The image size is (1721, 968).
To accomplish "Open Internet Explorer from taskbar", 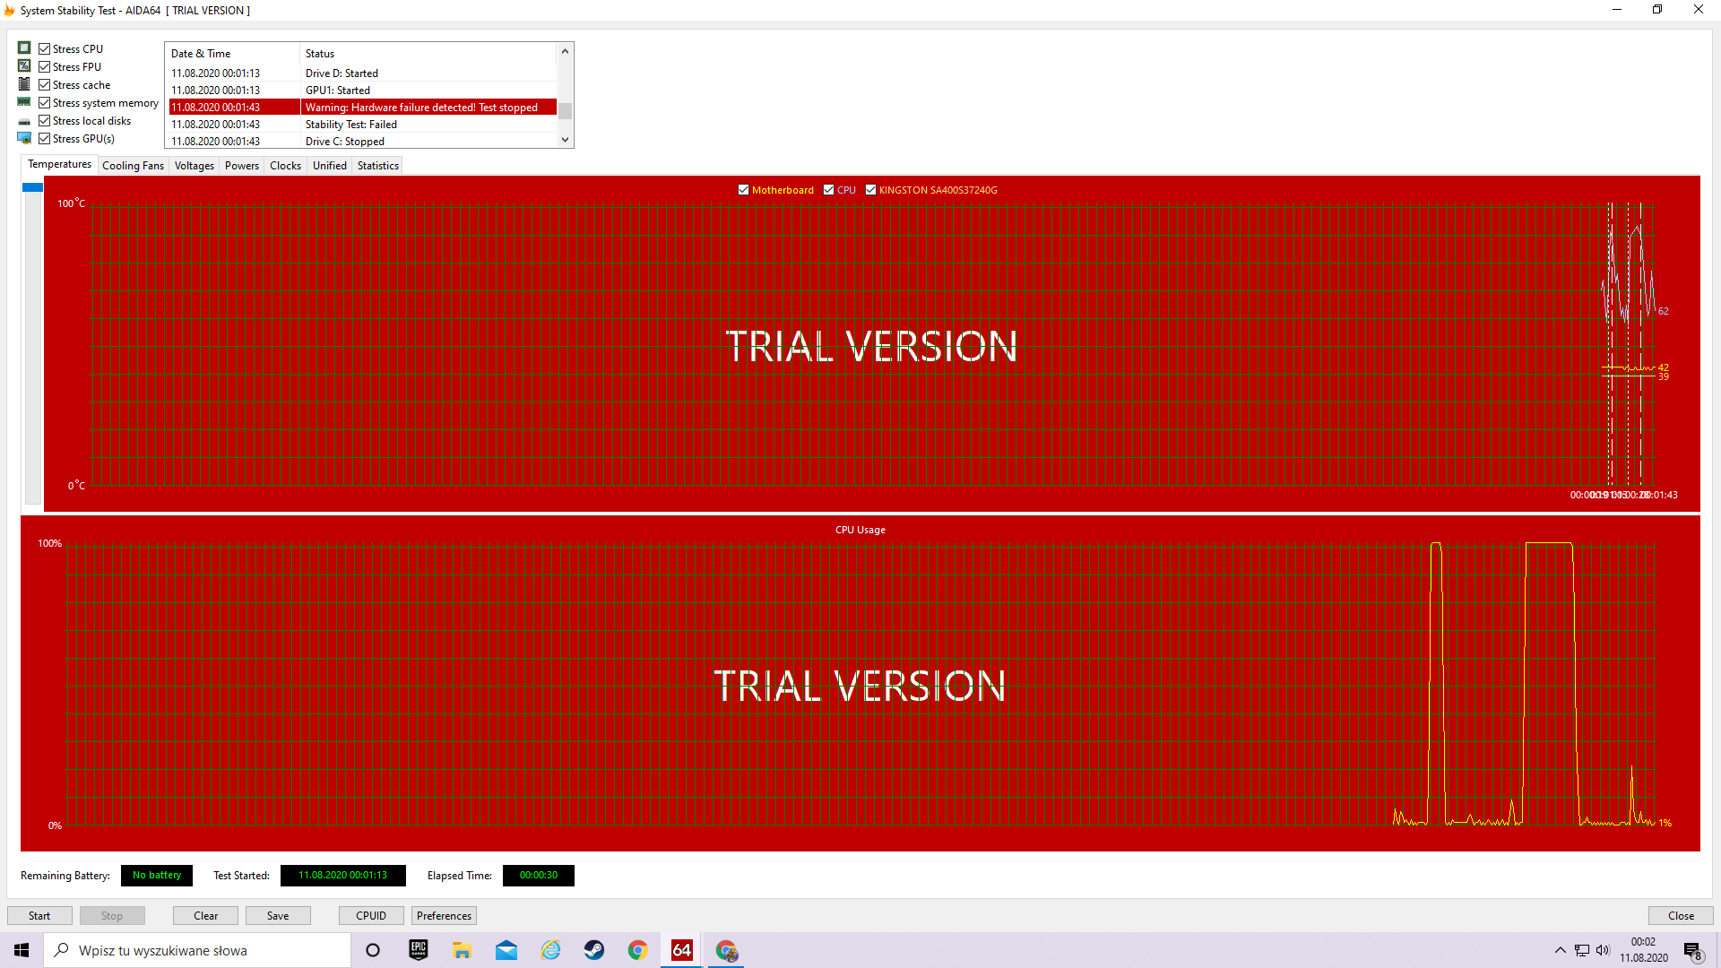I will click(550, 950).
